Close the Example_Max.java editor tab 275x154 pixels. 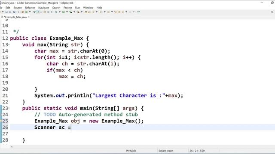(x=29, y=17)
